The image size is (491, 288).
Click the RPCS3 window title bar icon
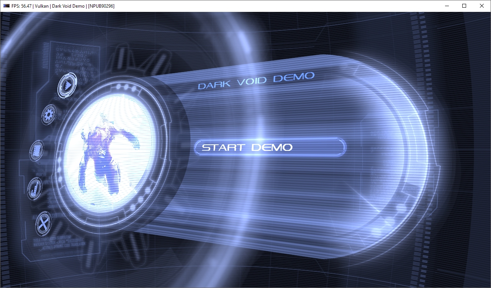[7, 6]
